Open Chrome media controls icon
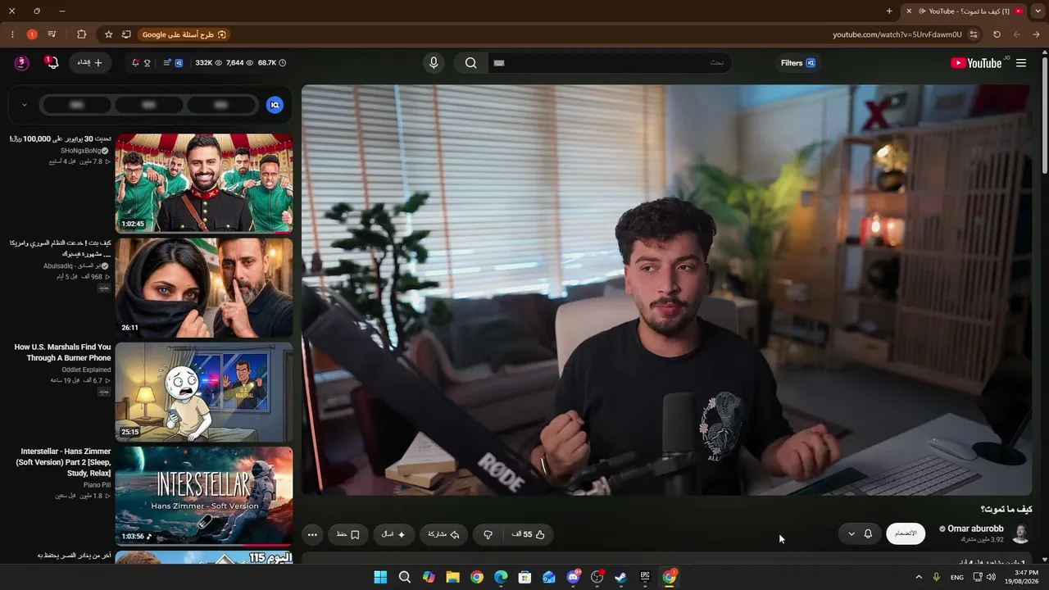The height and width of the screenshot is (590, 1049). coord(52,34)
